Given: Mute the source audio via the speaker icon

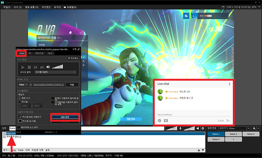Looking at the screenshot, I should [48, 67].
